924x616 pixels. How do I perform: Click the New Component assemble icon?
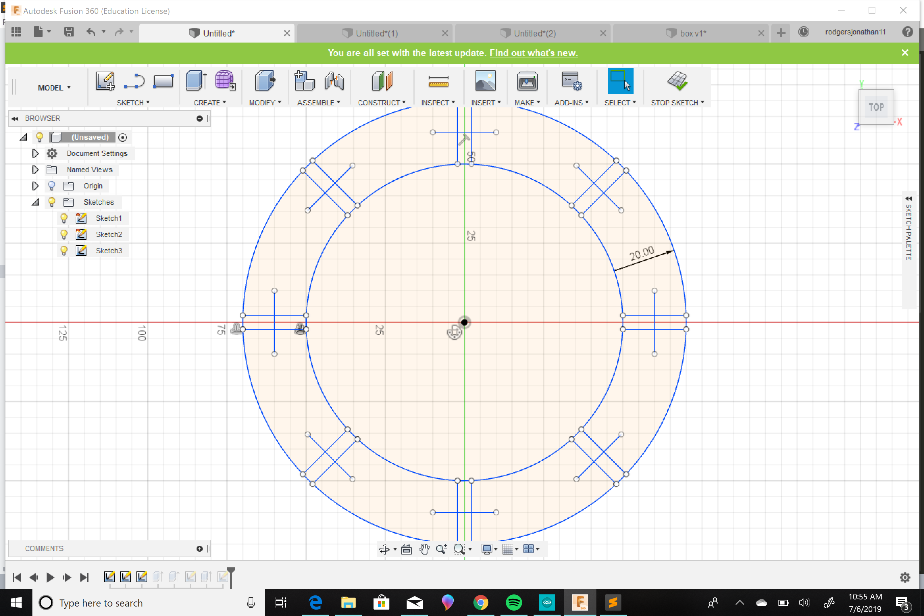[305, 81]
